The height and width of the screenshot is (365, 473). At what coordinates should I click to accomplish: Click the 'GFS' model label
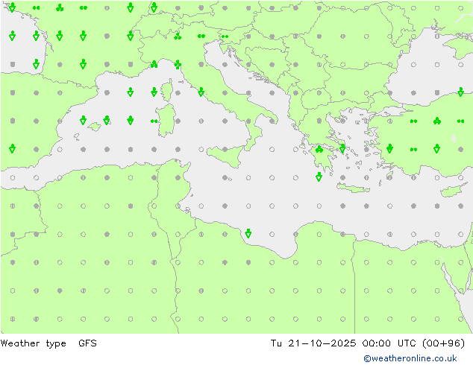(x=87, y=343)
